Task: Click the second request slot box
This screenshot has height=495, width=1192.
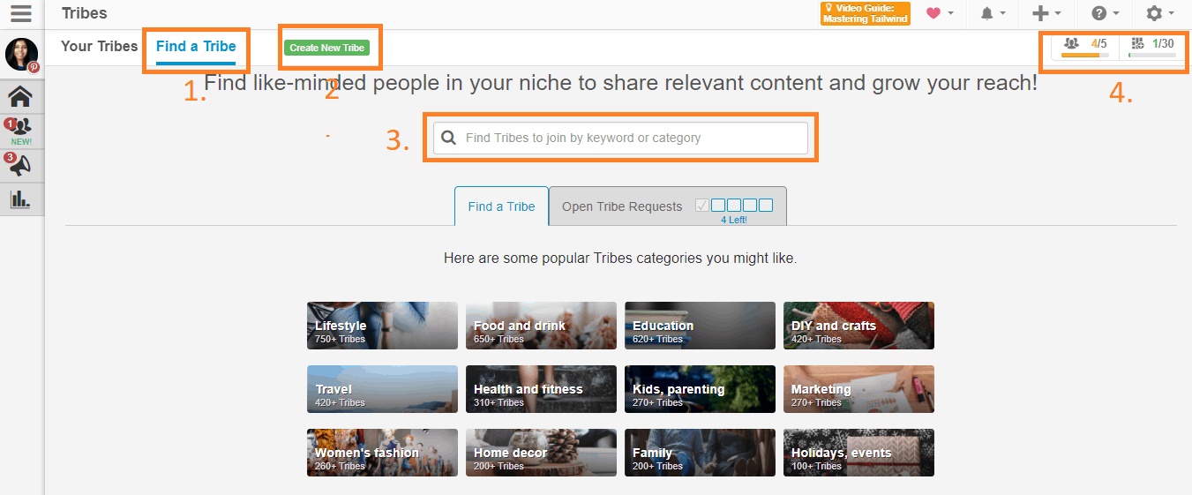Action: coord(718,206)
